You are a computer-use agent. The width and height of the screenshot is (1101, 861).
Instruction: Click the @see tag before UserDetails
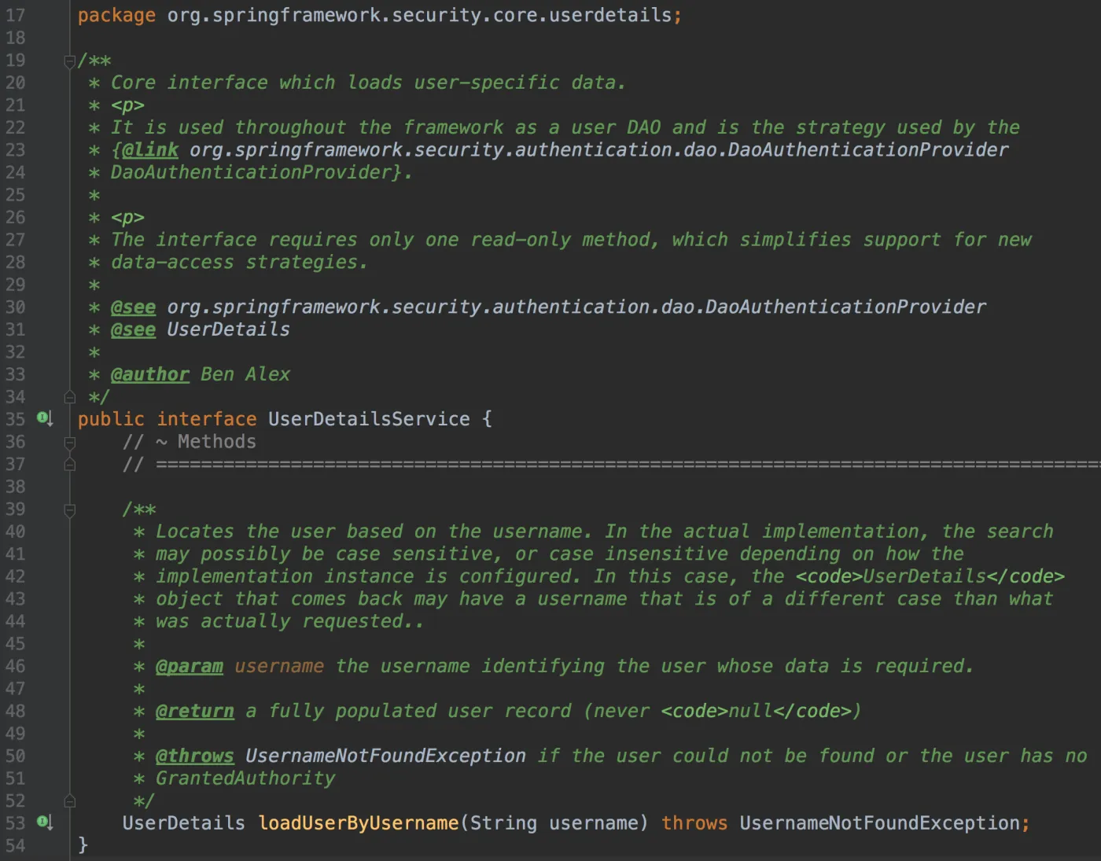coord(133,329)
